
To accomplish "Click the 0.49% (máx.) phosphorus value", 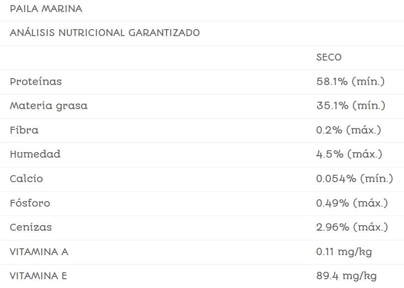I will (x=352, y=203).
